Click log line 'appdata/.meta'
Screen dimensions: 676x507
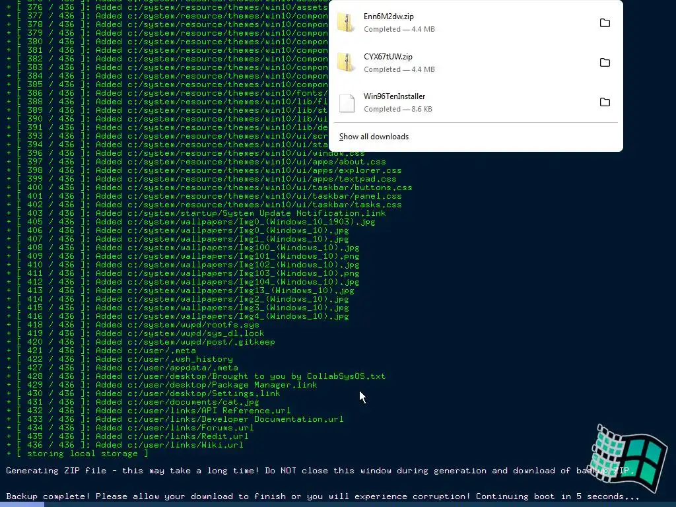click(x=122, y=367)
